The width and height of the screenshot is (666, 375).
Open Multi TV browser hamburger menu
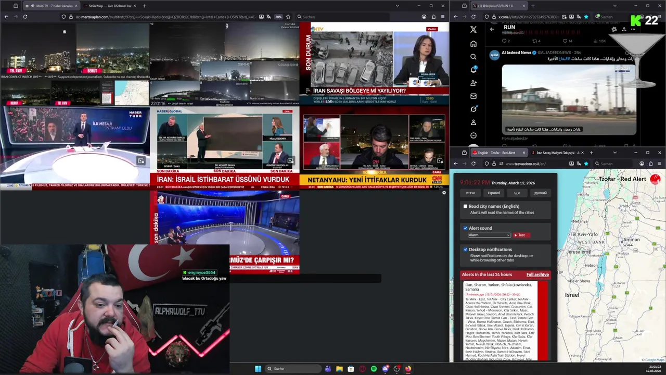(442, 17)
